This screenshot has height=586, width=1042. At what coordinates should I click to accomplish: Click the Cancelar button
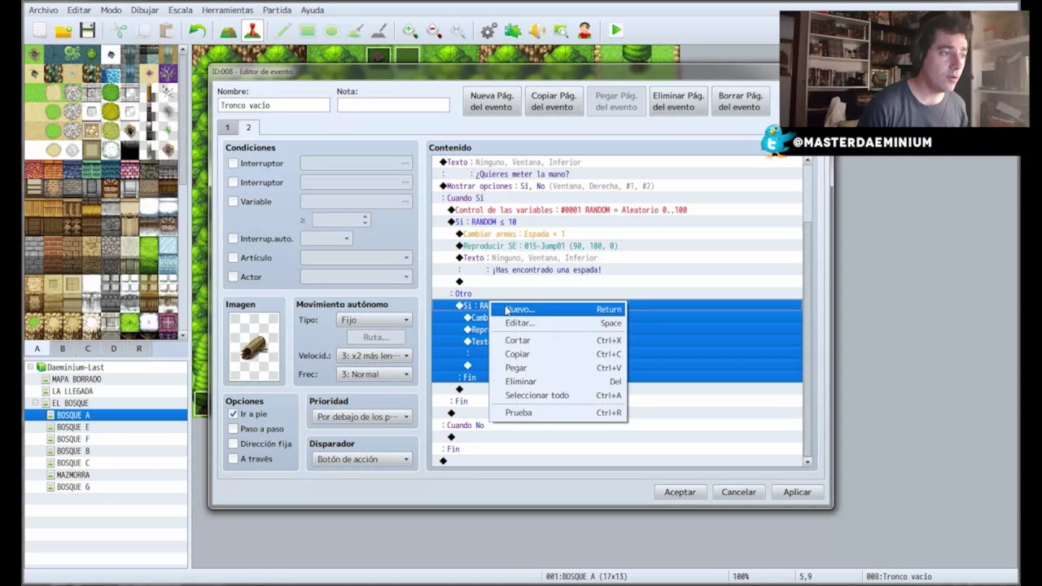point(738,492)
